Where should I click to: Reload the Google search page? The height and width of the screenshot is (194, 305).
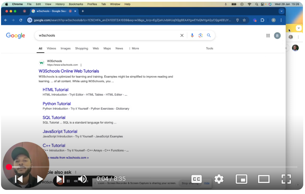point(21,20)
